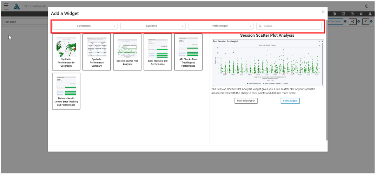
Task: Toggle the contrast theme icon
Action: coord(334,14)
